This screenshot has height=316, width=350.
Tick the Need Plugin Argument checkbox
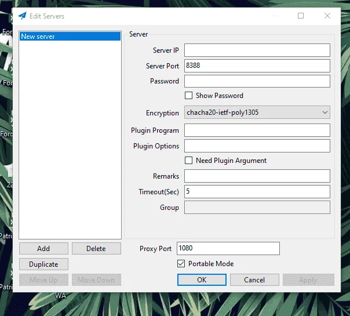click(188, 161)
